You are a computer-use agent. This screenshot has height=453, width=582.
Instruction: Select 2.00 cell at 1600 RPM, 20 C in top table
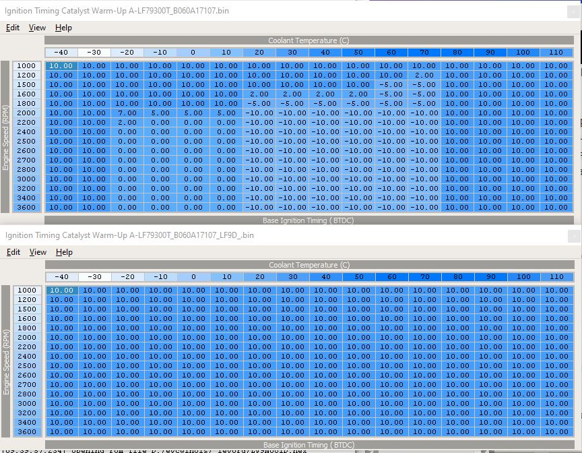click(x=259, y=94)
